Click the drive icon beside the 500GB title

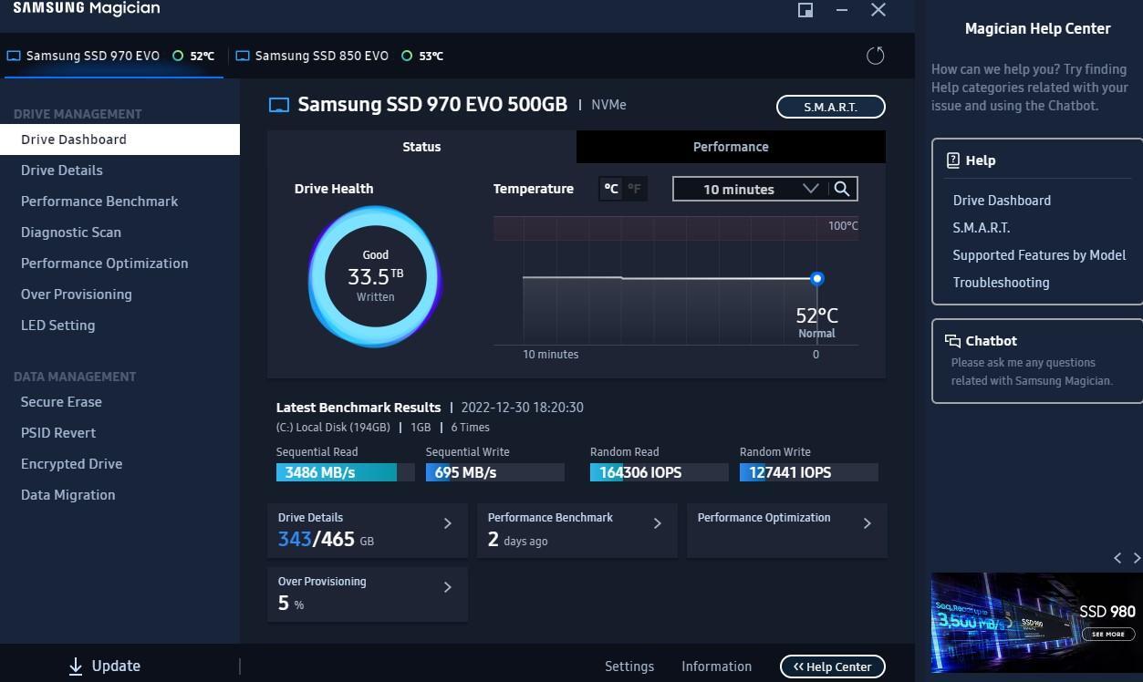pyautogui.click(x=278, y=105)
